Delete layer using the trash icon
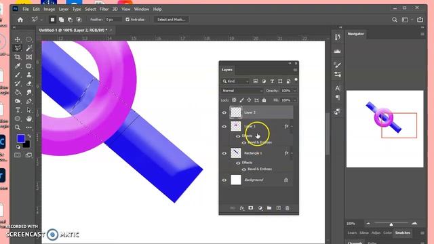Screen dimensions: 434x244 coord(288,208)
